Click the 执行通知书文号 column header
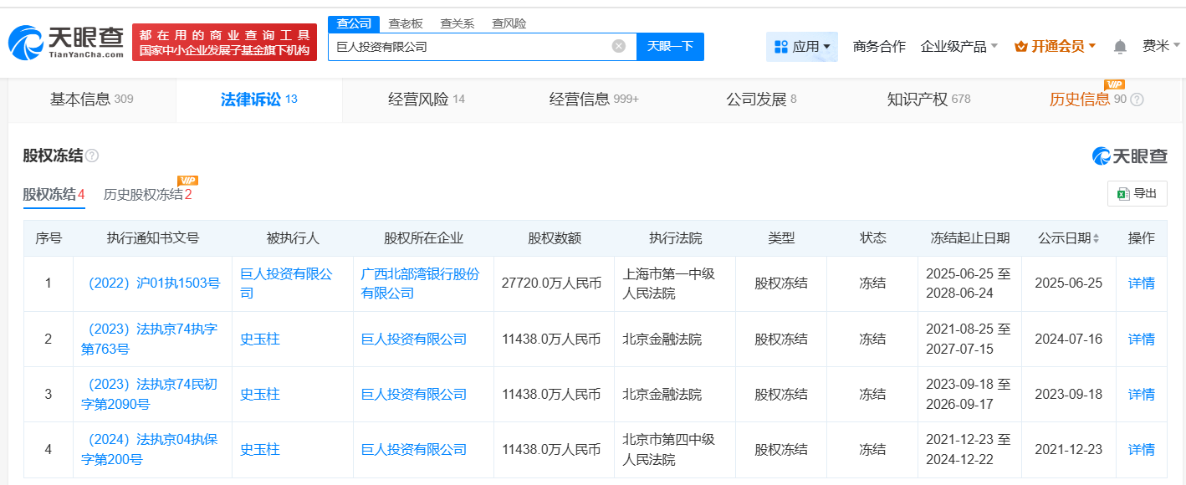 [x=153, y=238]
